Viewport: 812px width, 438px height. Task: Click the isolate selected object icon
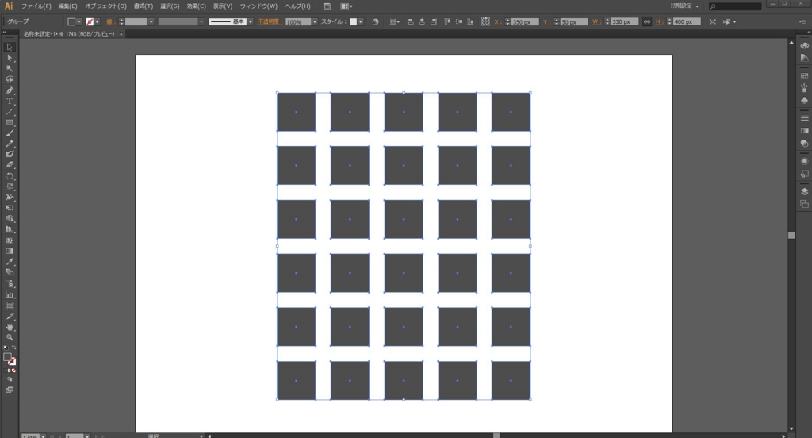713,21
